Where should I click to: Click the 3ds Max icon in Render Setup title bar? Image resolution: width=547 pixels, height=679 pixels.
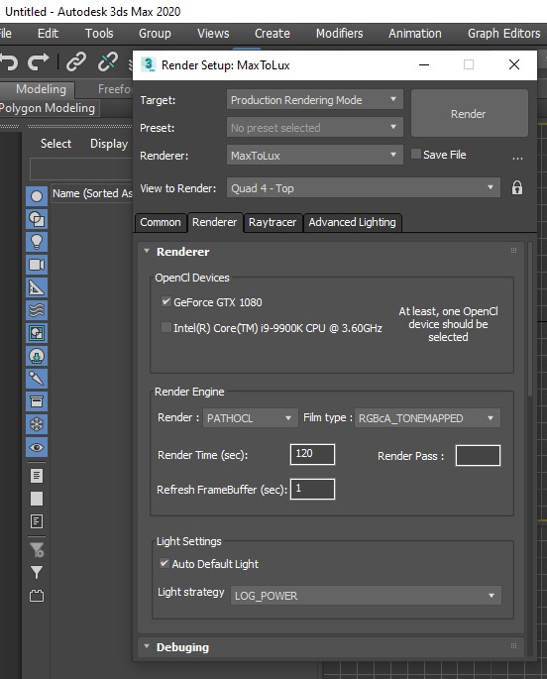pos(149,65)
